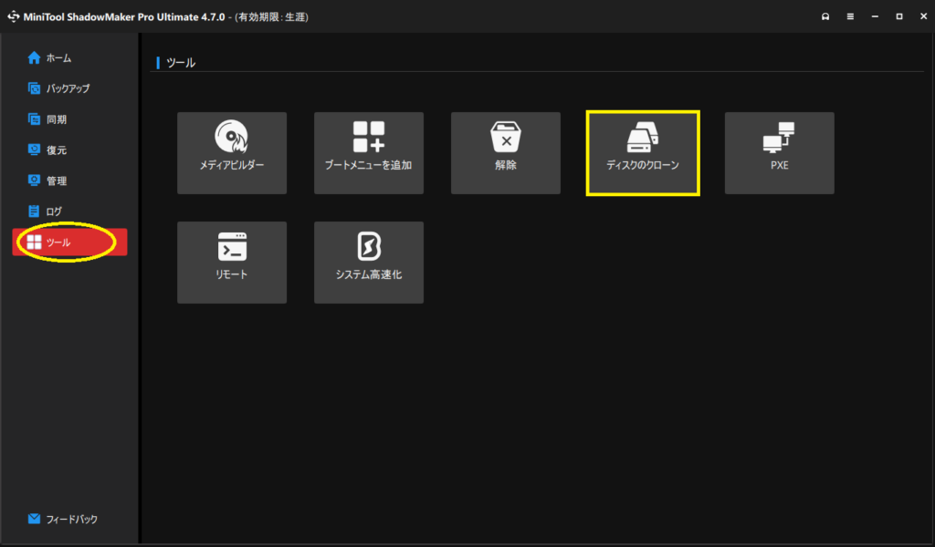Open the 解除 tool tile
This screenshot has width=935, height=547.
pos(506,153)
